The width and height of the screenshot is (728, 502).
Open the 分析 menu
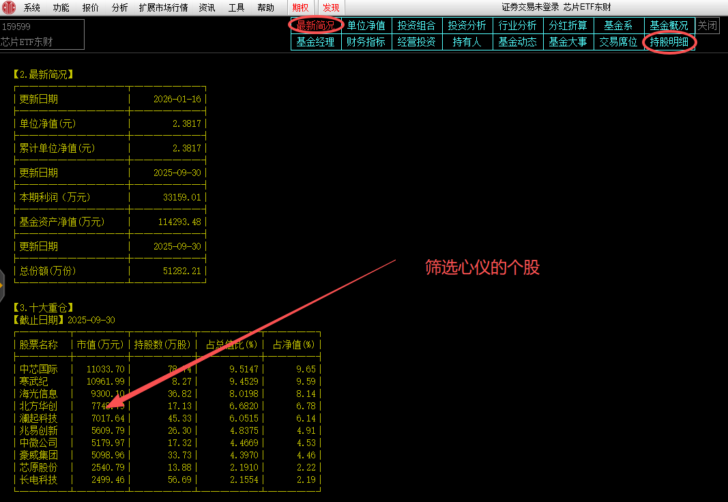(119, 8)
